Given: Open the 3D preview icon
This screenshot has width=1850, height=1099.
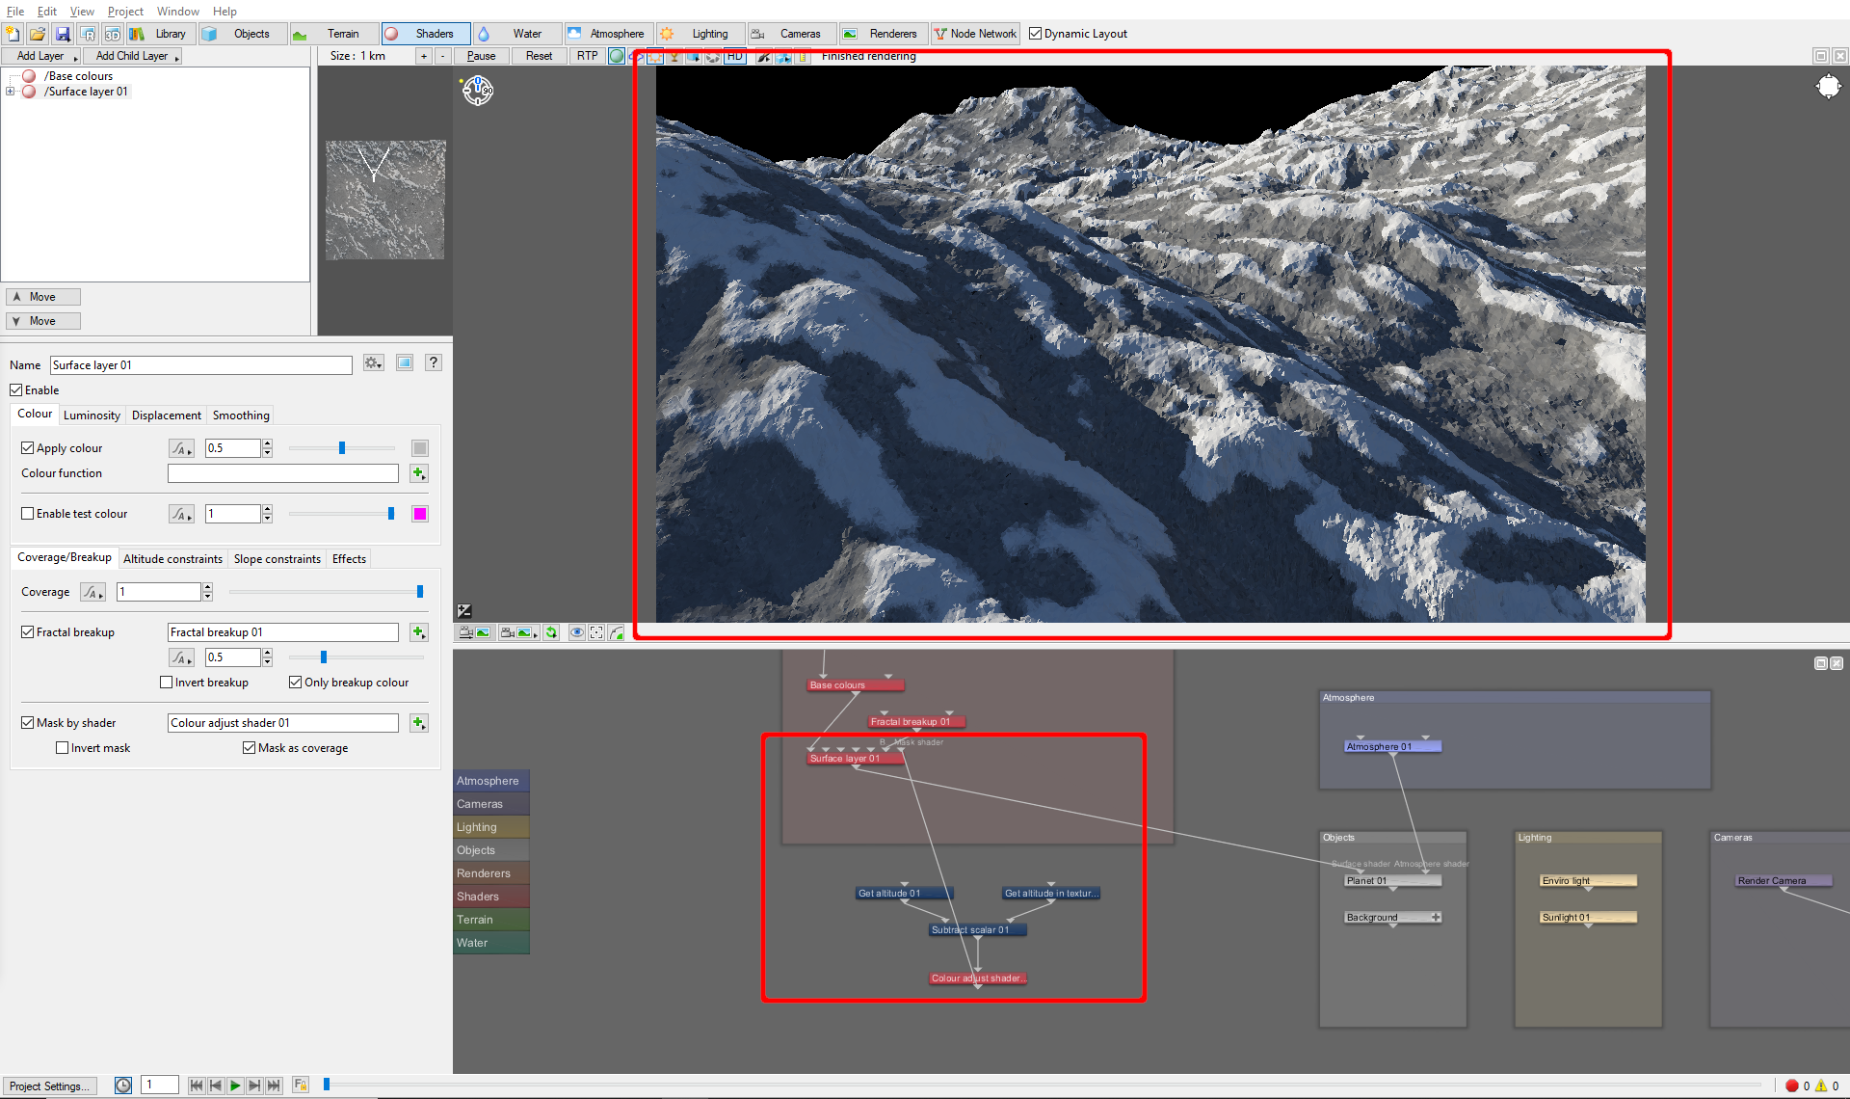Looking at the screenshot, I should [113, 34].
